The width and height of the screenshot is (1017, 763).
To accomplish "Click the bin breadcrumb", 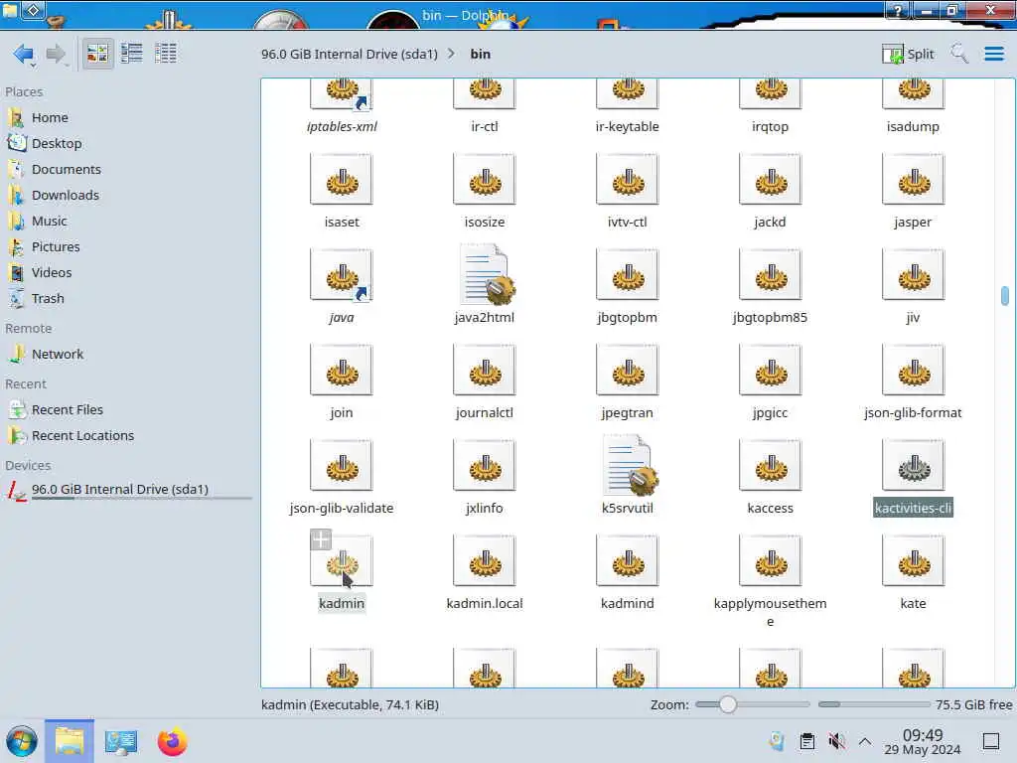I will click(480, 54).
